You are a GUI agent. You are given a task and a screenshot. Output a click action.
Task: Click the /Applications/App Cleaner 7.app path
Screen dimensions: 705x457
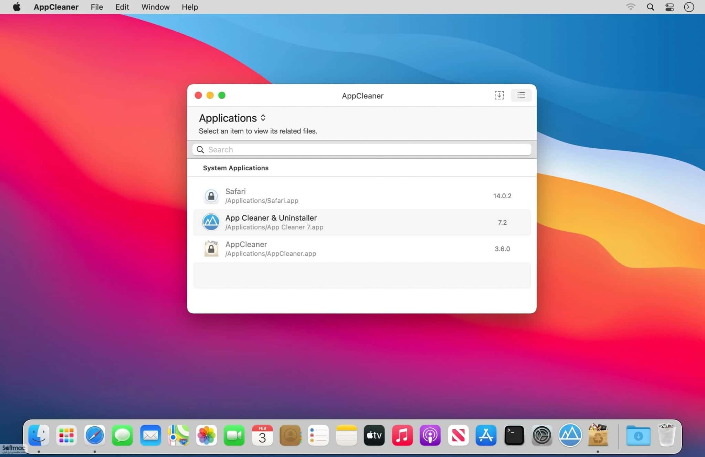coord(274,227)
